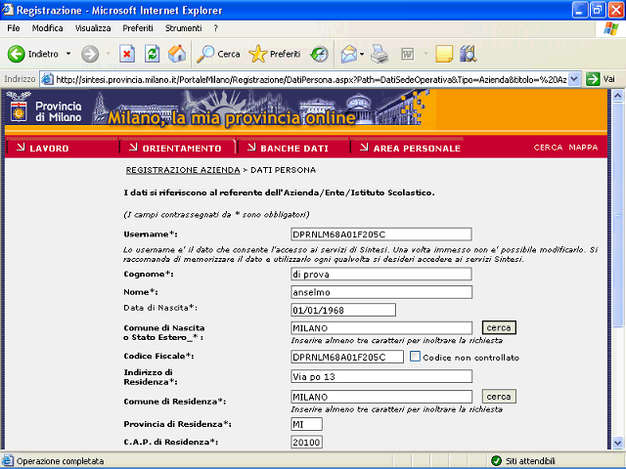The width and height of the screenshot is (626, 469).
Task: Click the Codice Fiscale input field
Action: point(347,357)
